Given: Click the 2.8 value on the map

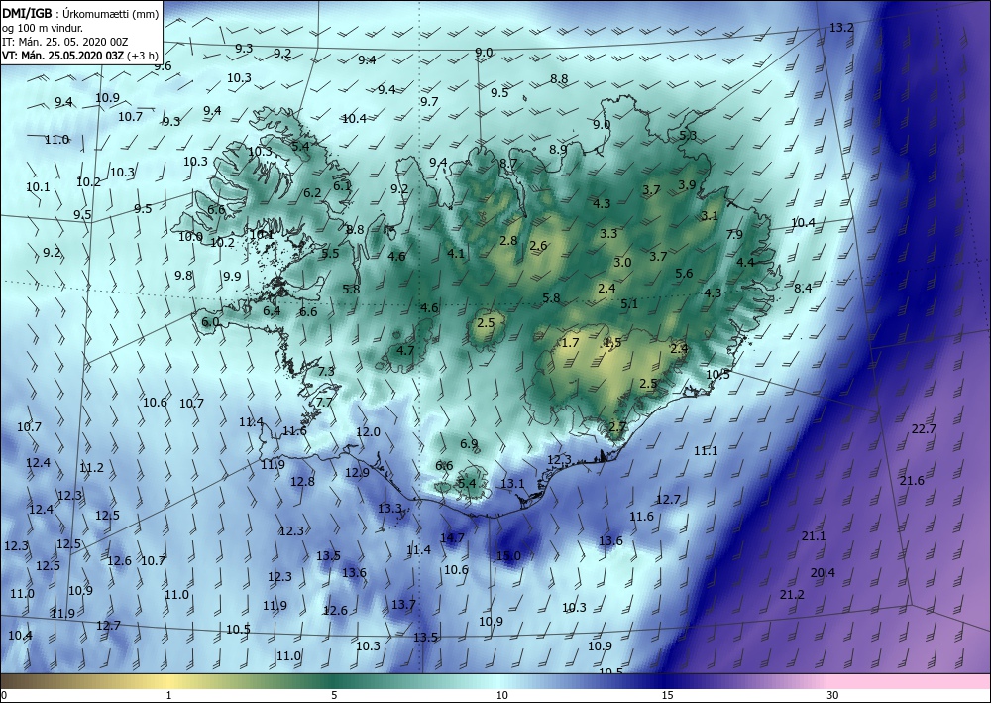Looking at the screenshot, I should (x=508, y=240).
